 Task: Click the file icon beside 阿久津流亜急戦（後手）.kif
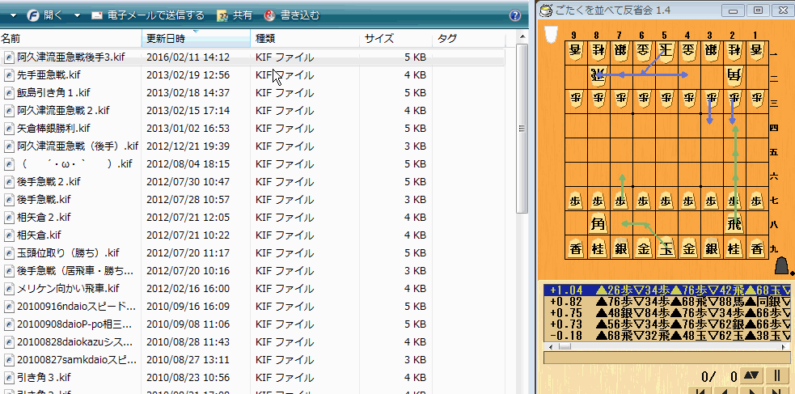coord(8,146)
